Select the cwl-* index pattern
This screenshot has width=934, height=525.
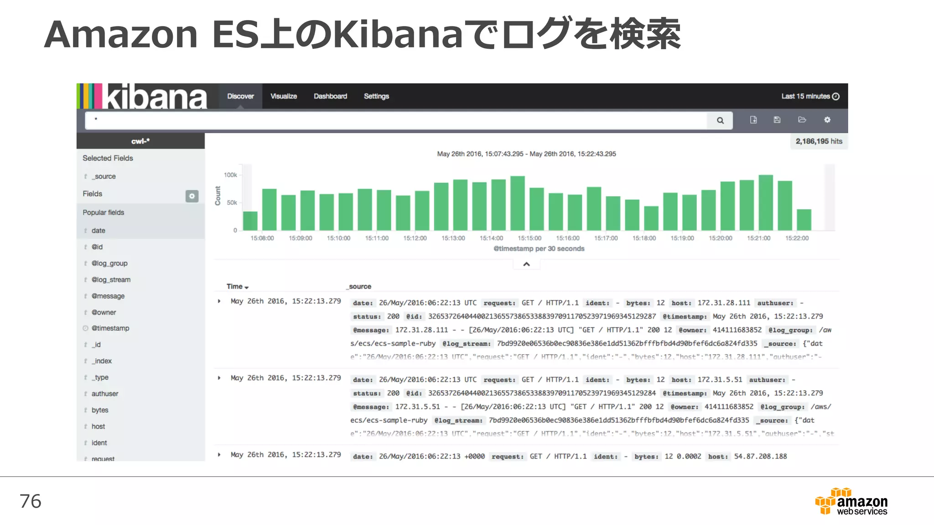[140, 141]
